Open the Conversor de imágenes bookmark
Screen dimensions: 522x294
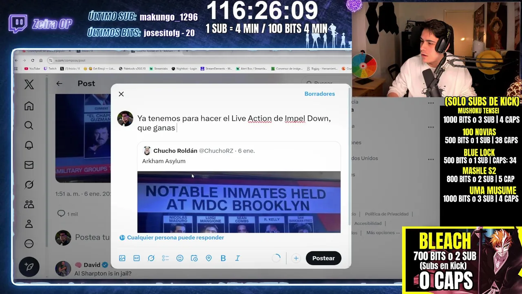(287, 69)
